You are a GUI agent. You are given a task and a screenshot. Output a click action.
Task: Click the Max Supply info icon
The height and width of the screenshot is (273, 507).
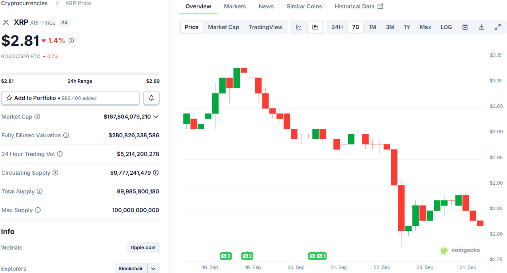(38, 210)
